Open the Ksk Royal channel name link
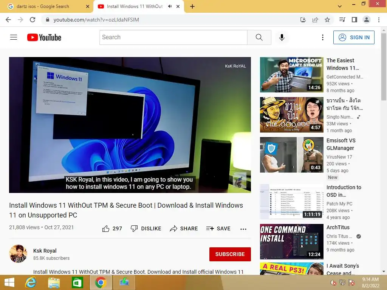This screenshot has height=290, width=387. coord(45,251)
